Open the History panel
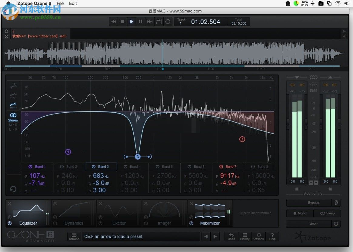The width and height of the screenshot is (353, 252). tap(245, 236)
